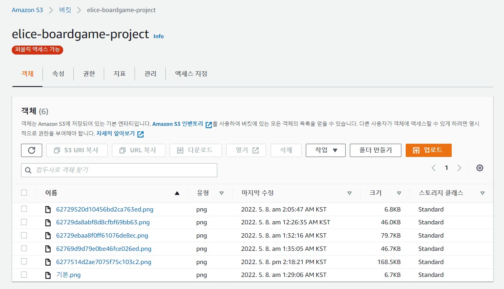
Task: Check the box for 기본.png
Action: 24,275
